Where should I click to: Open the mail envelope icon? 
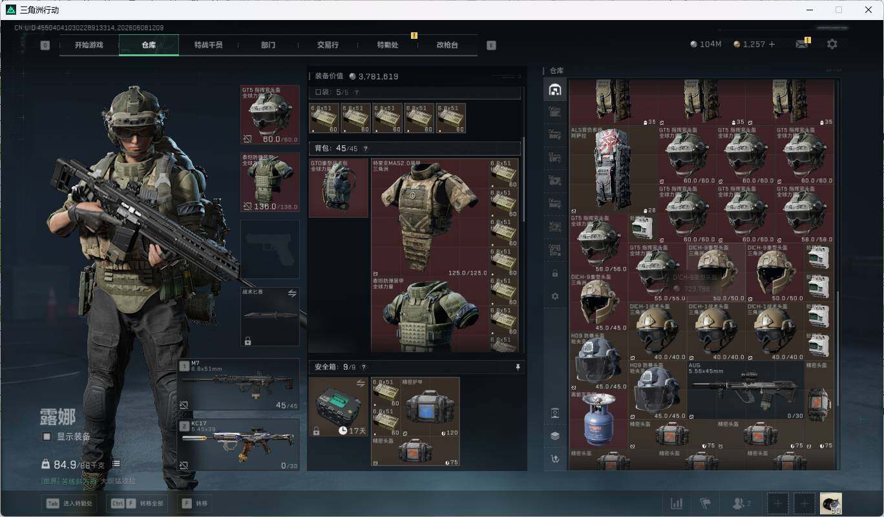point(801,44)
